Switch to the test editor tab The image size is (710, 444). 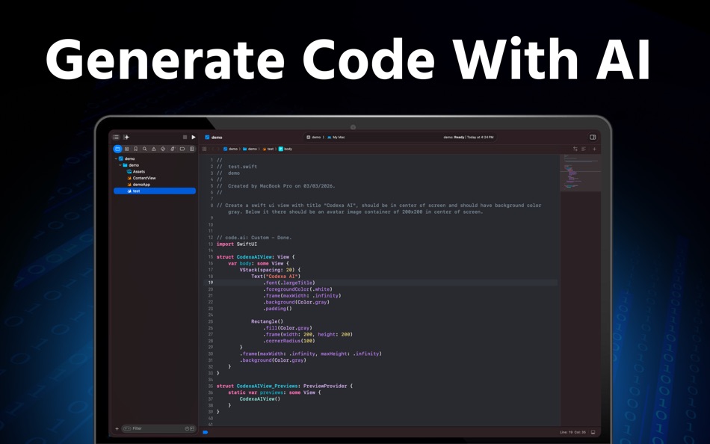coord(271,149)
